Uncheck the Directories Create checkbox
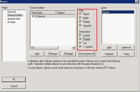 (x=80, y=35)
